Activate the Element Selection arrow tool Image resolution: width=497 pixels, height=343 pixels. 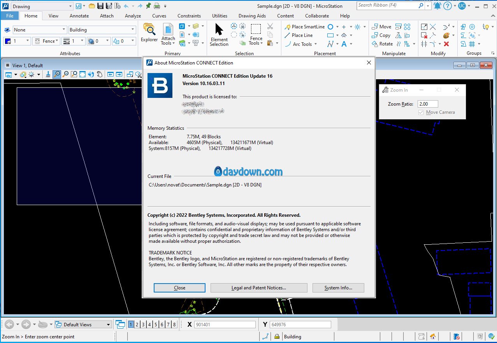point(219,34)
